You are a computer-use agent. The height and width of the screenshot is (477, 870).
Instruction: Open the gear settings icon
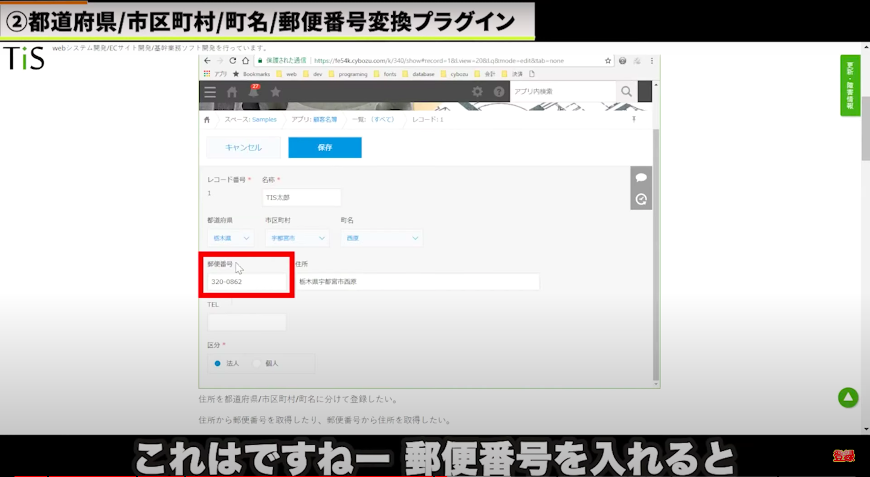[x=477, y=92]
